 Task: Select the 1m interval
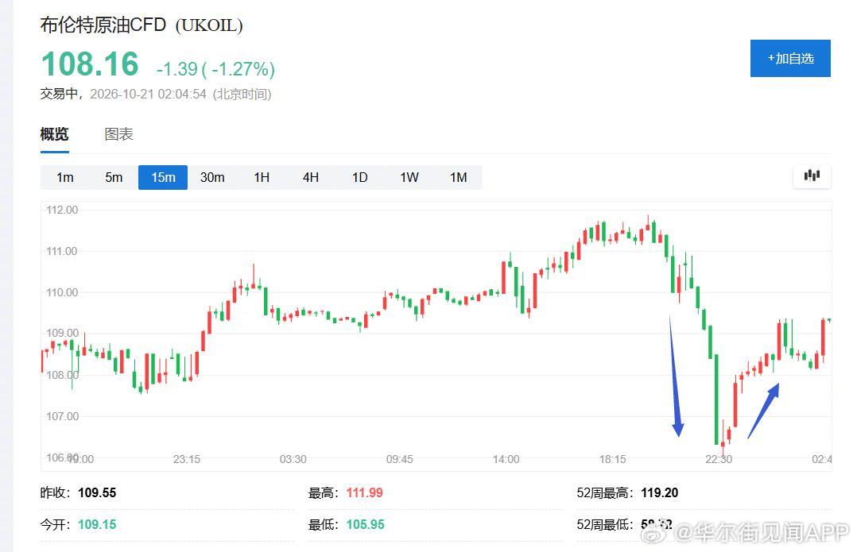point(65,177)
